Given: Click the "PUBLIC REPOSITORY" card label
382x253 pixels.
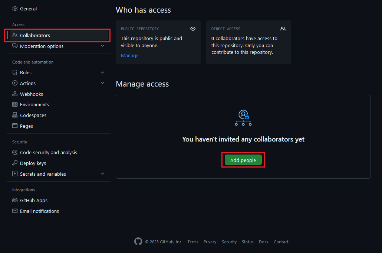Looking at the screenshot, I should 140,29.
